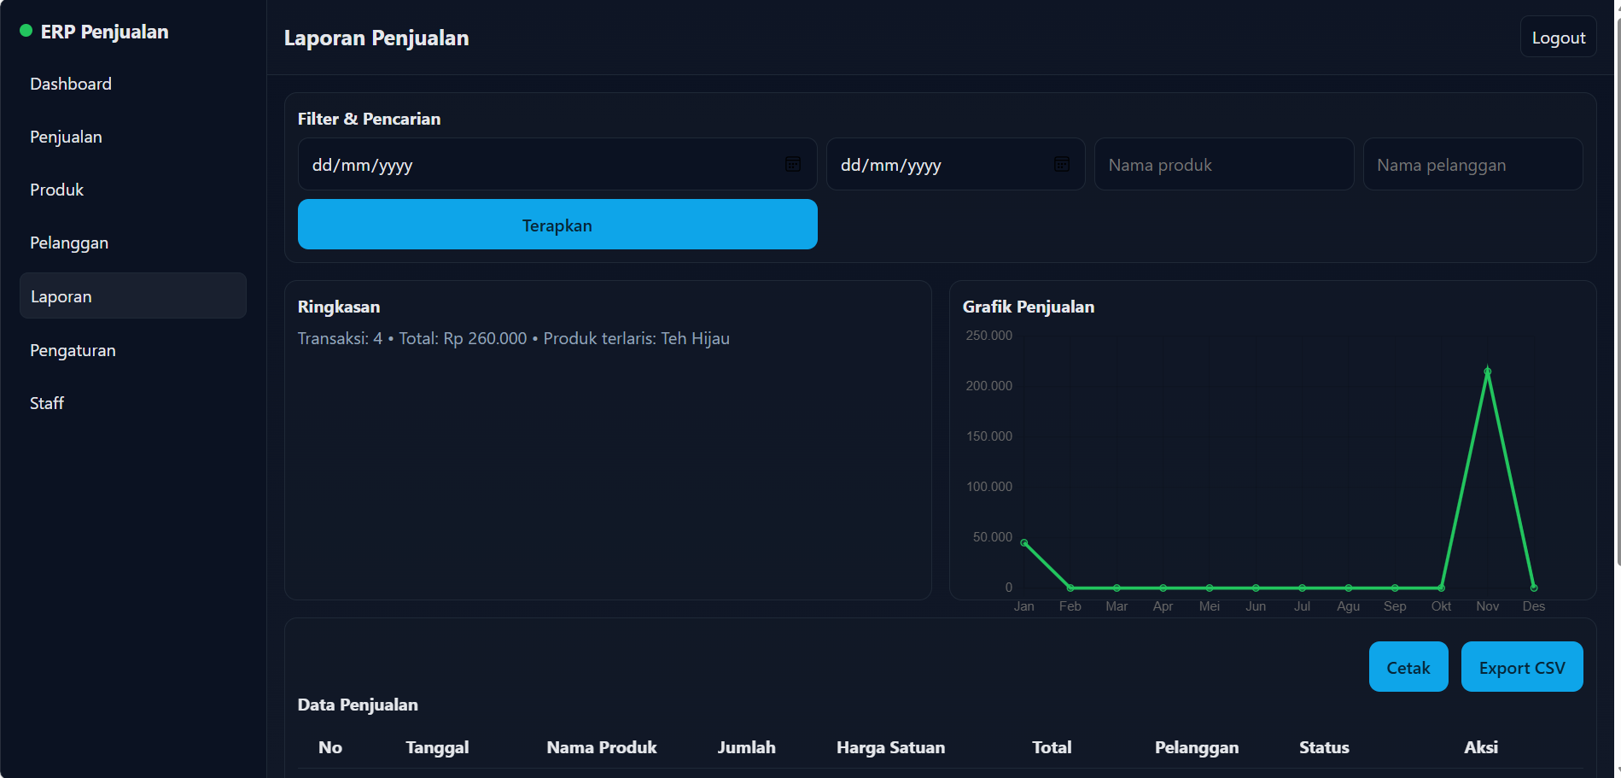Click the green status dot beside ERP Penjualan
This screenshot has height=778, width=1621.
click(26, 32)
